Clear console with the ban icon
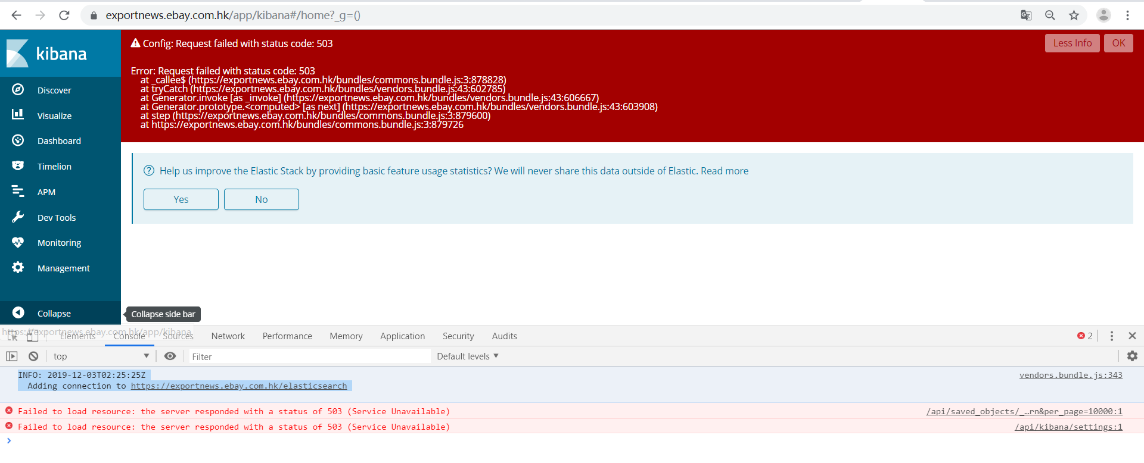 coord(33,356)
